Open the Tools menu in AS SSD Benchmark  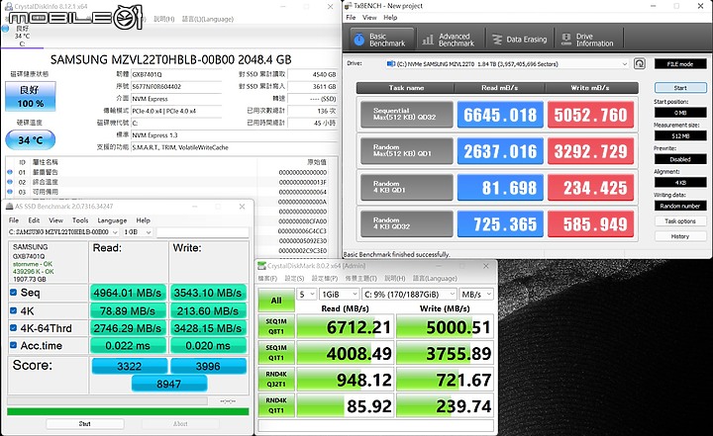(x=80, y=220)
